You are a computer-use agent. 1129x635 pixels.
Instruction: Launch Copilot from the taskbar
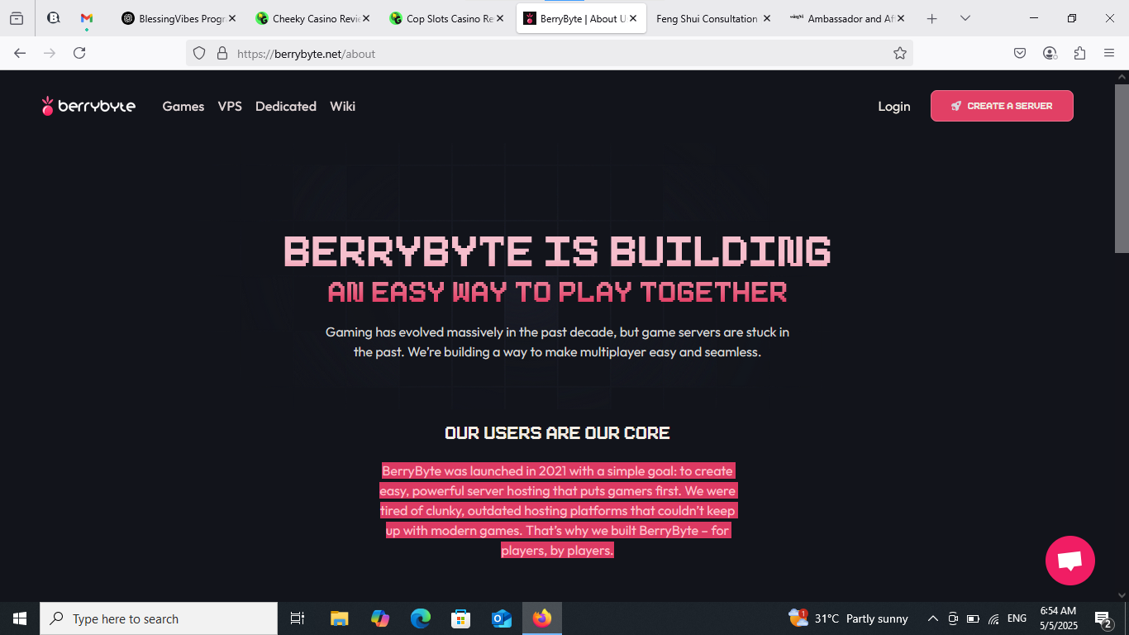380,618
